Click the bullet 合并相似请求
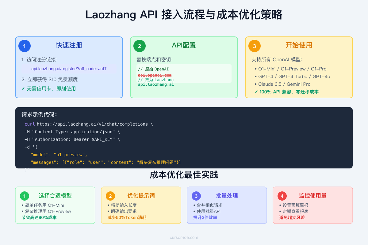 tap(208, 205)
